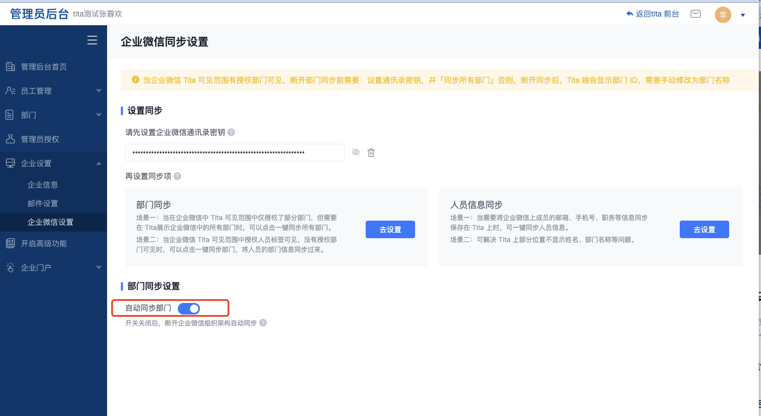Delete the secret key with trash icon

click(371, 153)
